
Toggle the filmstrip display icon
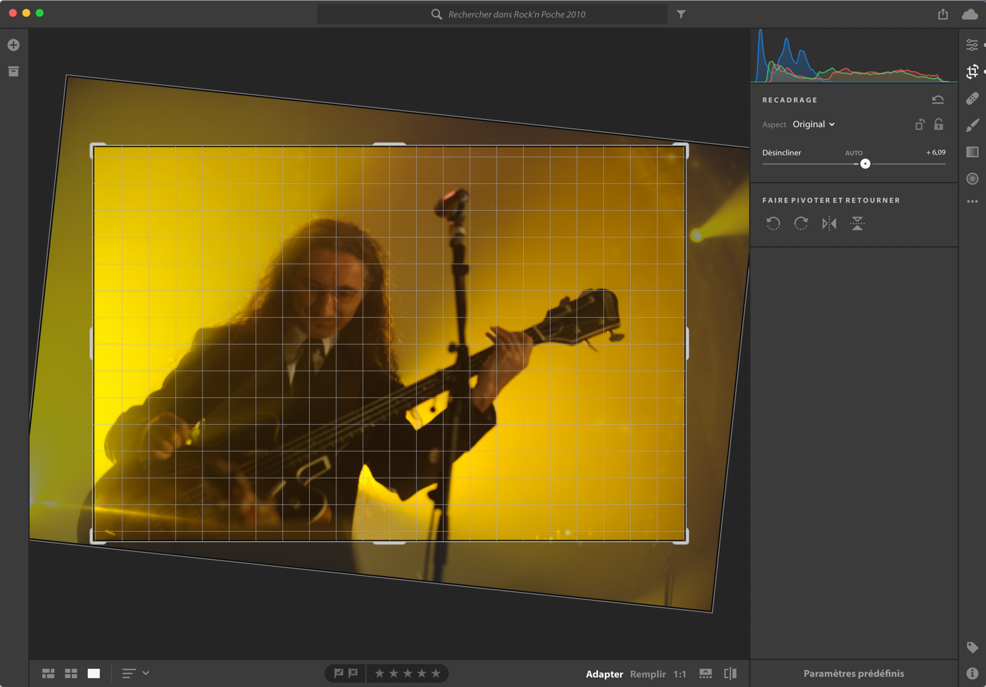[x=705, y=673]
